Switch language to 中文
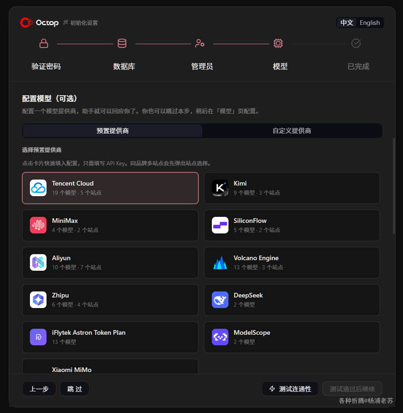403x413 pixels. (x=347, y=23)
